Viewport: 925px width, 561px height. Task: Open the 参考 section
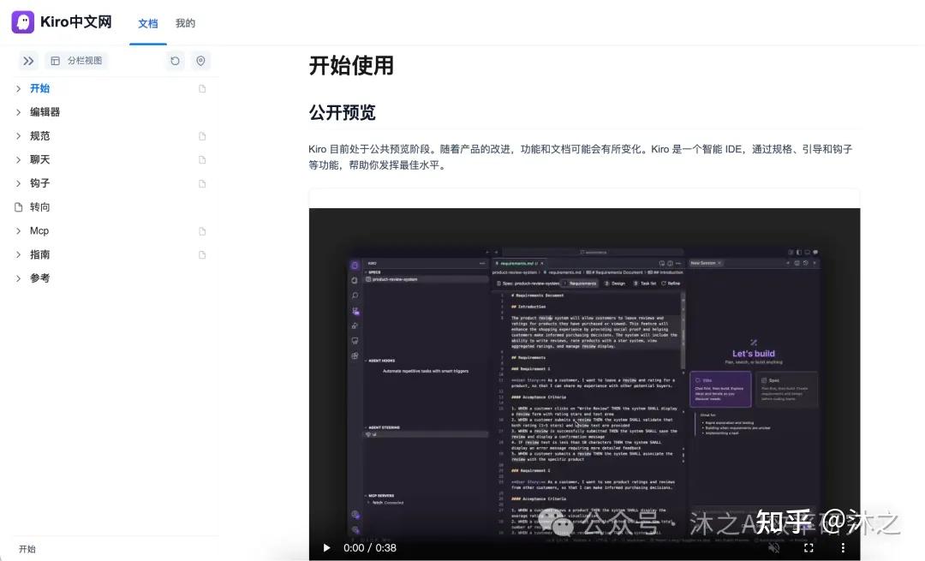[40, 278]
